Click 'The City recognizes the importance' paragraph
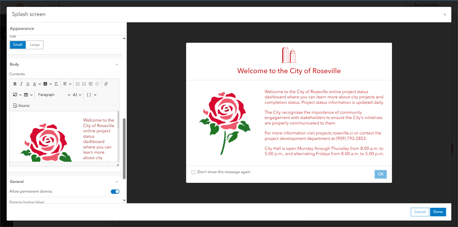Viewport: 458px width, 227px height. [323, 118]
